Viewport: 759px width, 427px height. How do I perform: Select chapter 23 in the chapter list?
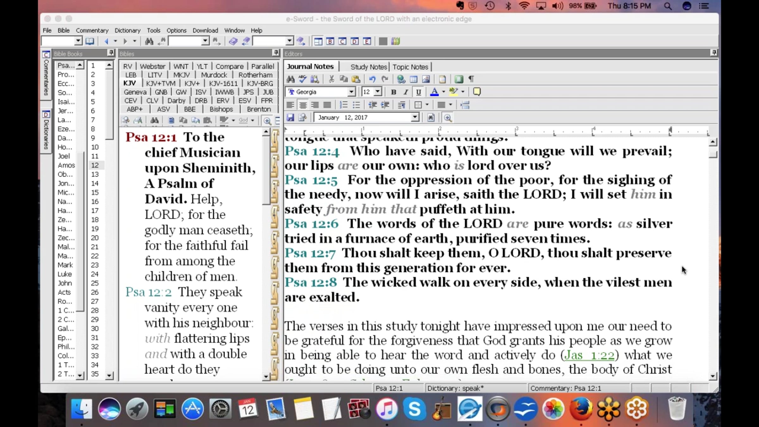coord(95,265)
